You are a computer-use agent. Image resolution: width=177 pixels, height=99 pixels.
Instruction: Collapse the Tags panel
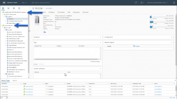coord(100,42)
